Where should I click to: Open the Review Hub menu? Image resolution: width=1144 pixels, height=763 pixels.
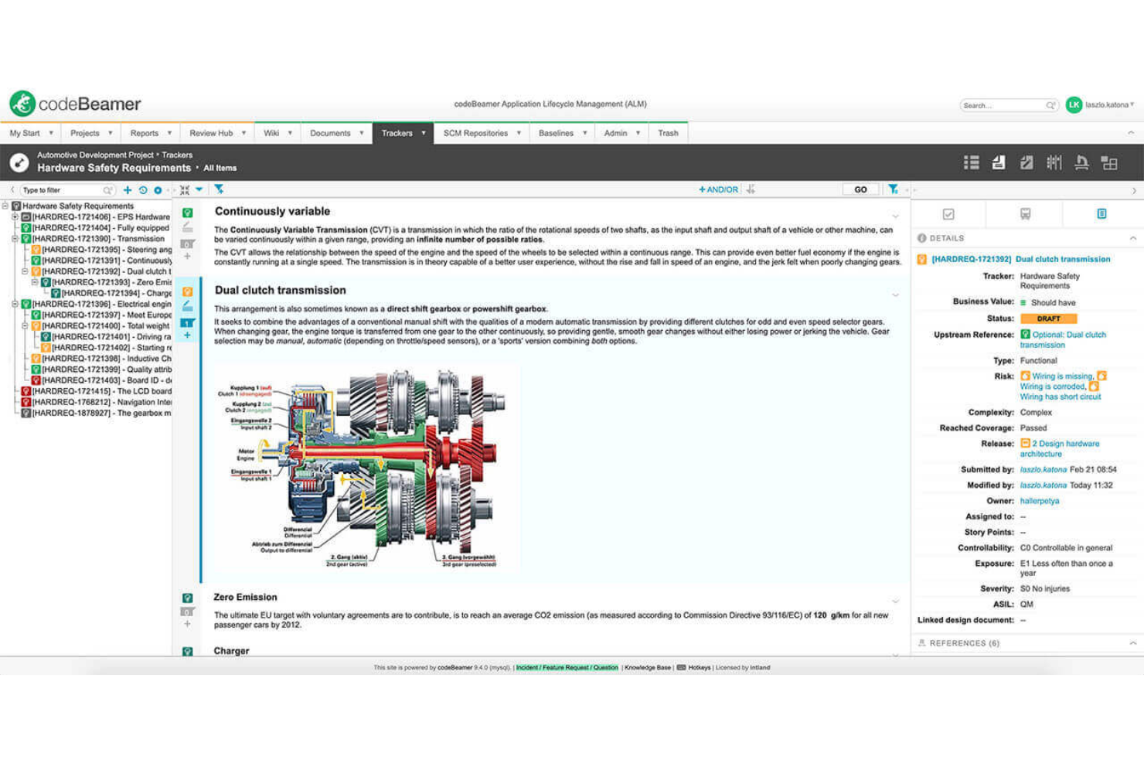pyautogui.click(x=217, y=133)
